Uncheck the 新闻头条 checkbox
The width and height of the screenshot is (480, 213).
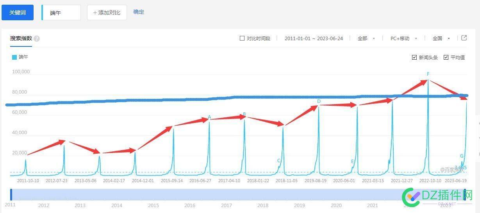click(414, 57)
